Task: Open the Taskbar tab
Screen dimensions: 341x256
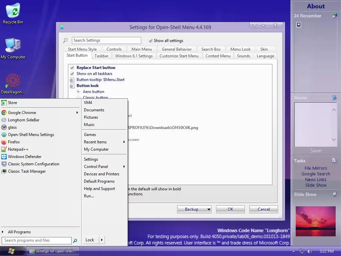Action: click(x=101, y=56)
